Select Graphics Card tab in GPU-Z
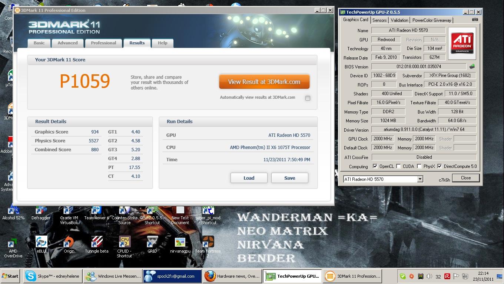Viewport: 504px width, 284px height. point(355,20)
